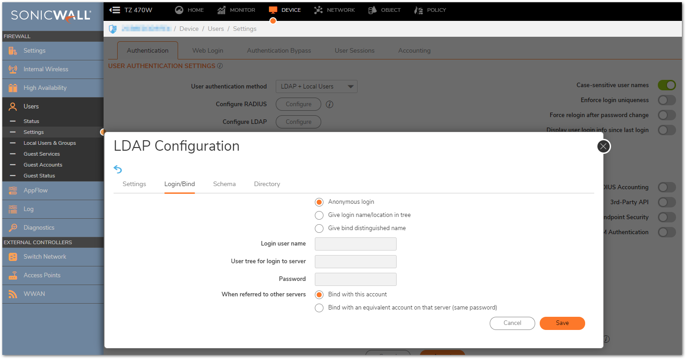Open the Directory tab
This screenshot has width=686, height=359.
click(267, 184)
